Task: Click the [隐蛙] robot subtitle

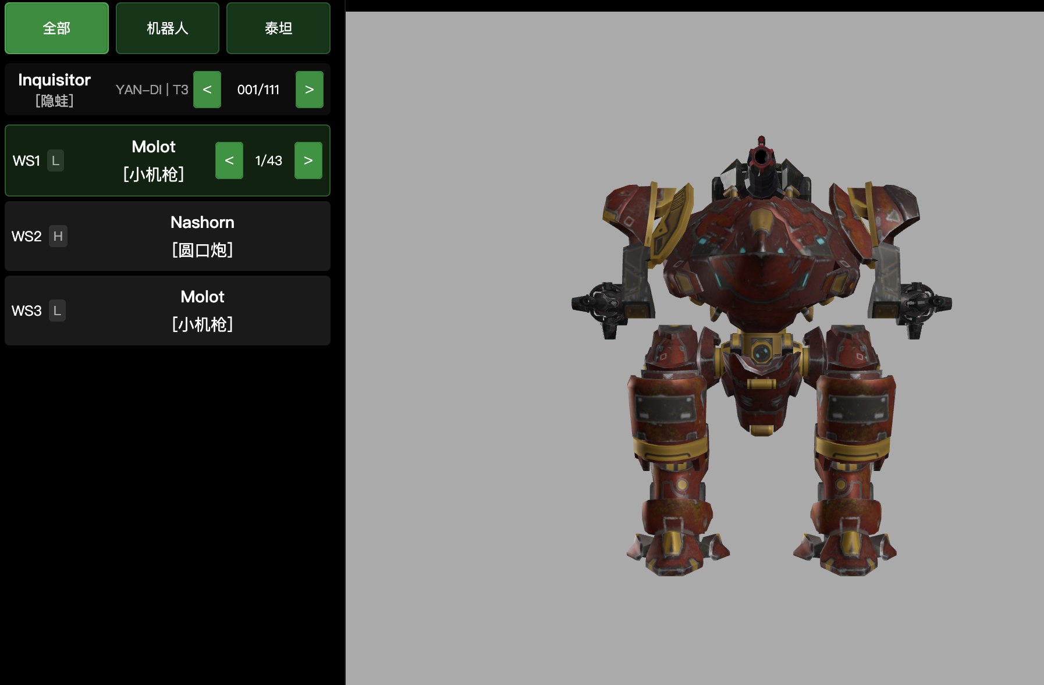Action: tap(55, 101)
